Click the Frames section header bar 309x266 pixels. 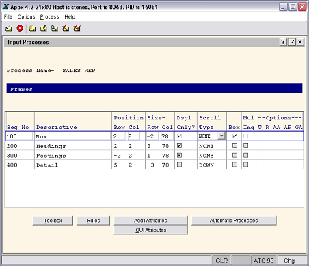point(154,88)
